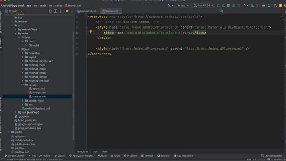The height and width of the screenshot is (161, 286).
Task: Click style in bottom XML breadcrumb
Action: (x=95, y=152)
